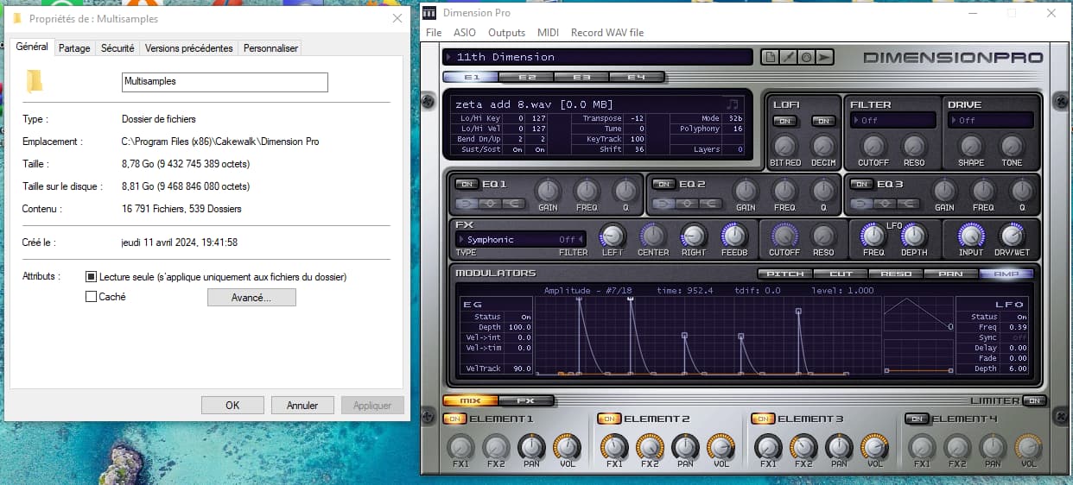
Task: Toggle EQ 1 ON button
Action: tap(466, 184)
